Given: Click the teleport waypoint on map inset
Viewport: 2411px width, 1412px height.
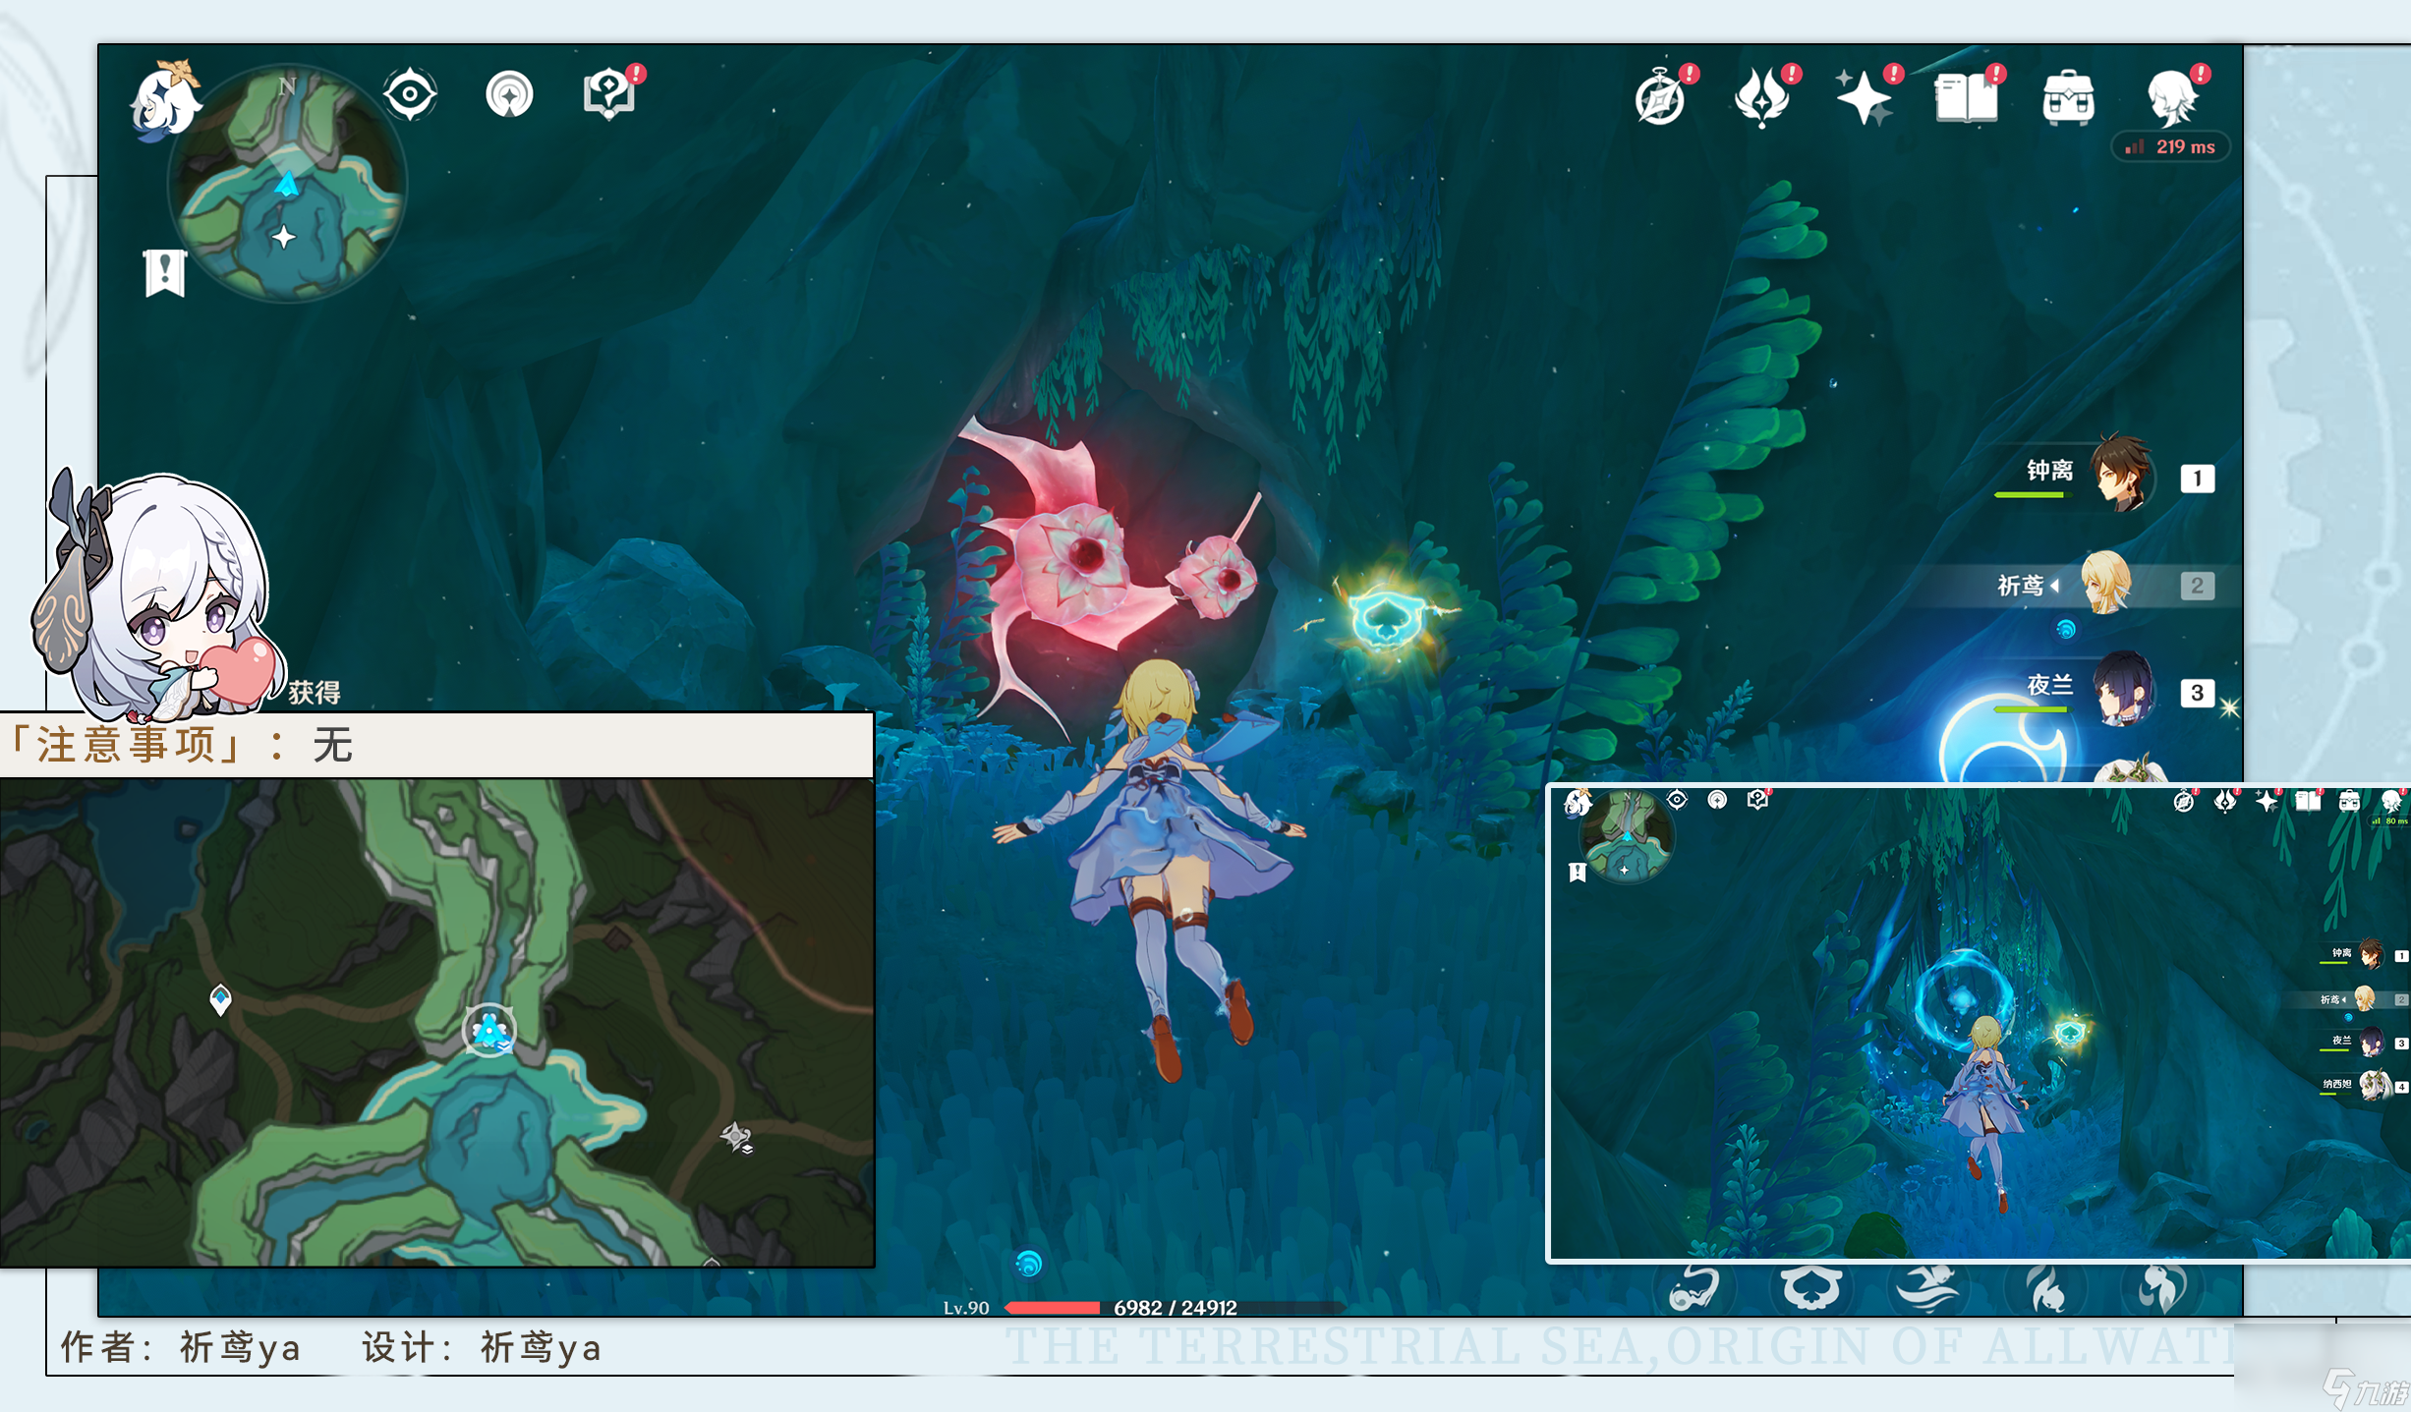Looking at the screenshot, I should [x=488, y=1030].
